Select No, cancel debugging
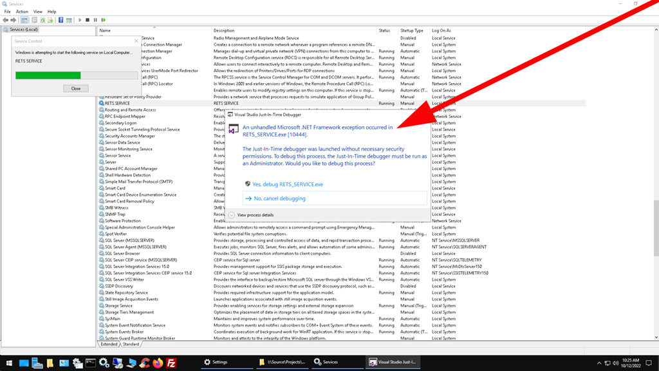 (x=279, y=198)
